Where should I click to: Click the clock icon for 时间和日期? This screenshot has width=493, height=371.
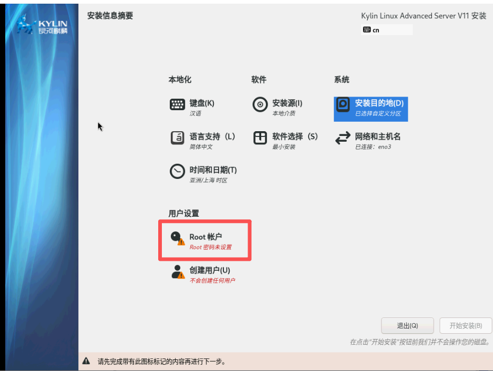click(177, 172)
